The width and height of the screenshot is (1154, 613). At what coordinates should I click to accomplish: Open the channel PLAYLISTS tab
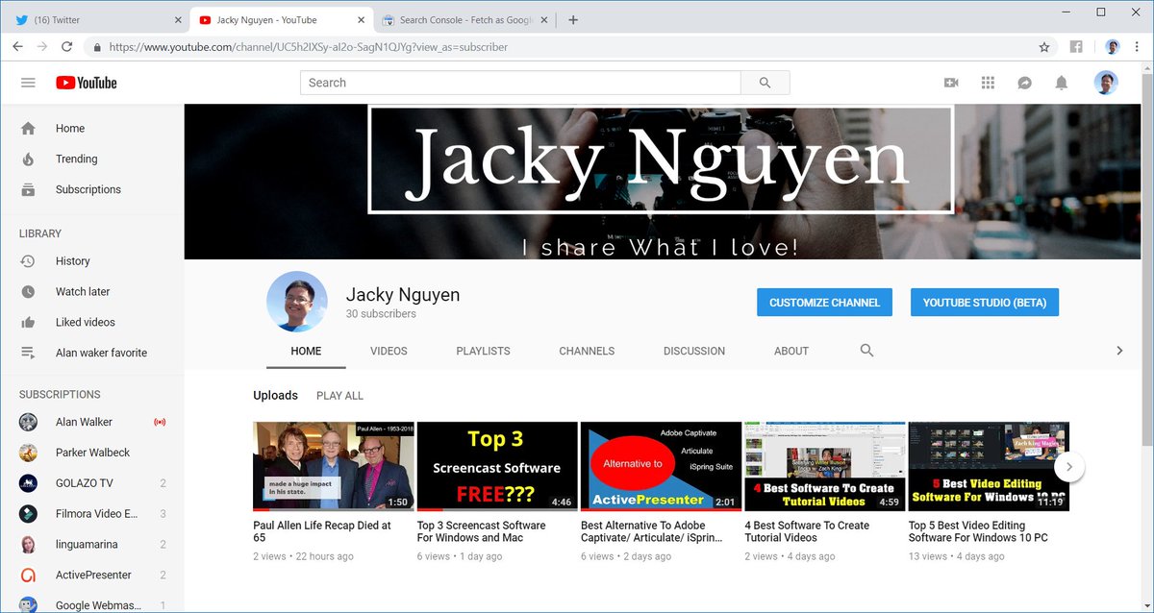[483, 351]
